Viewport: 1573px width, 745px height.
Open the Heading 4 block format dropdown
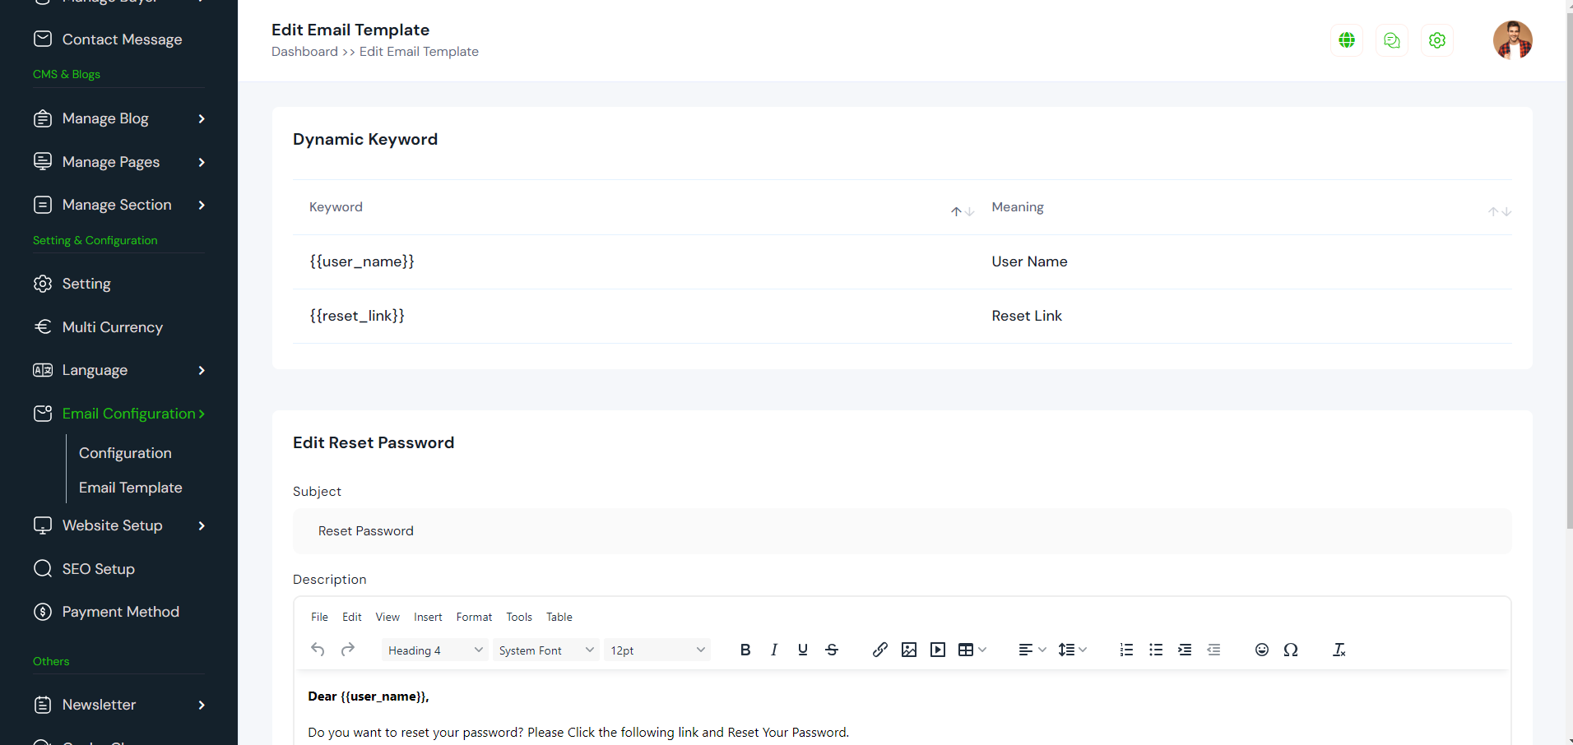coord(434,650)
